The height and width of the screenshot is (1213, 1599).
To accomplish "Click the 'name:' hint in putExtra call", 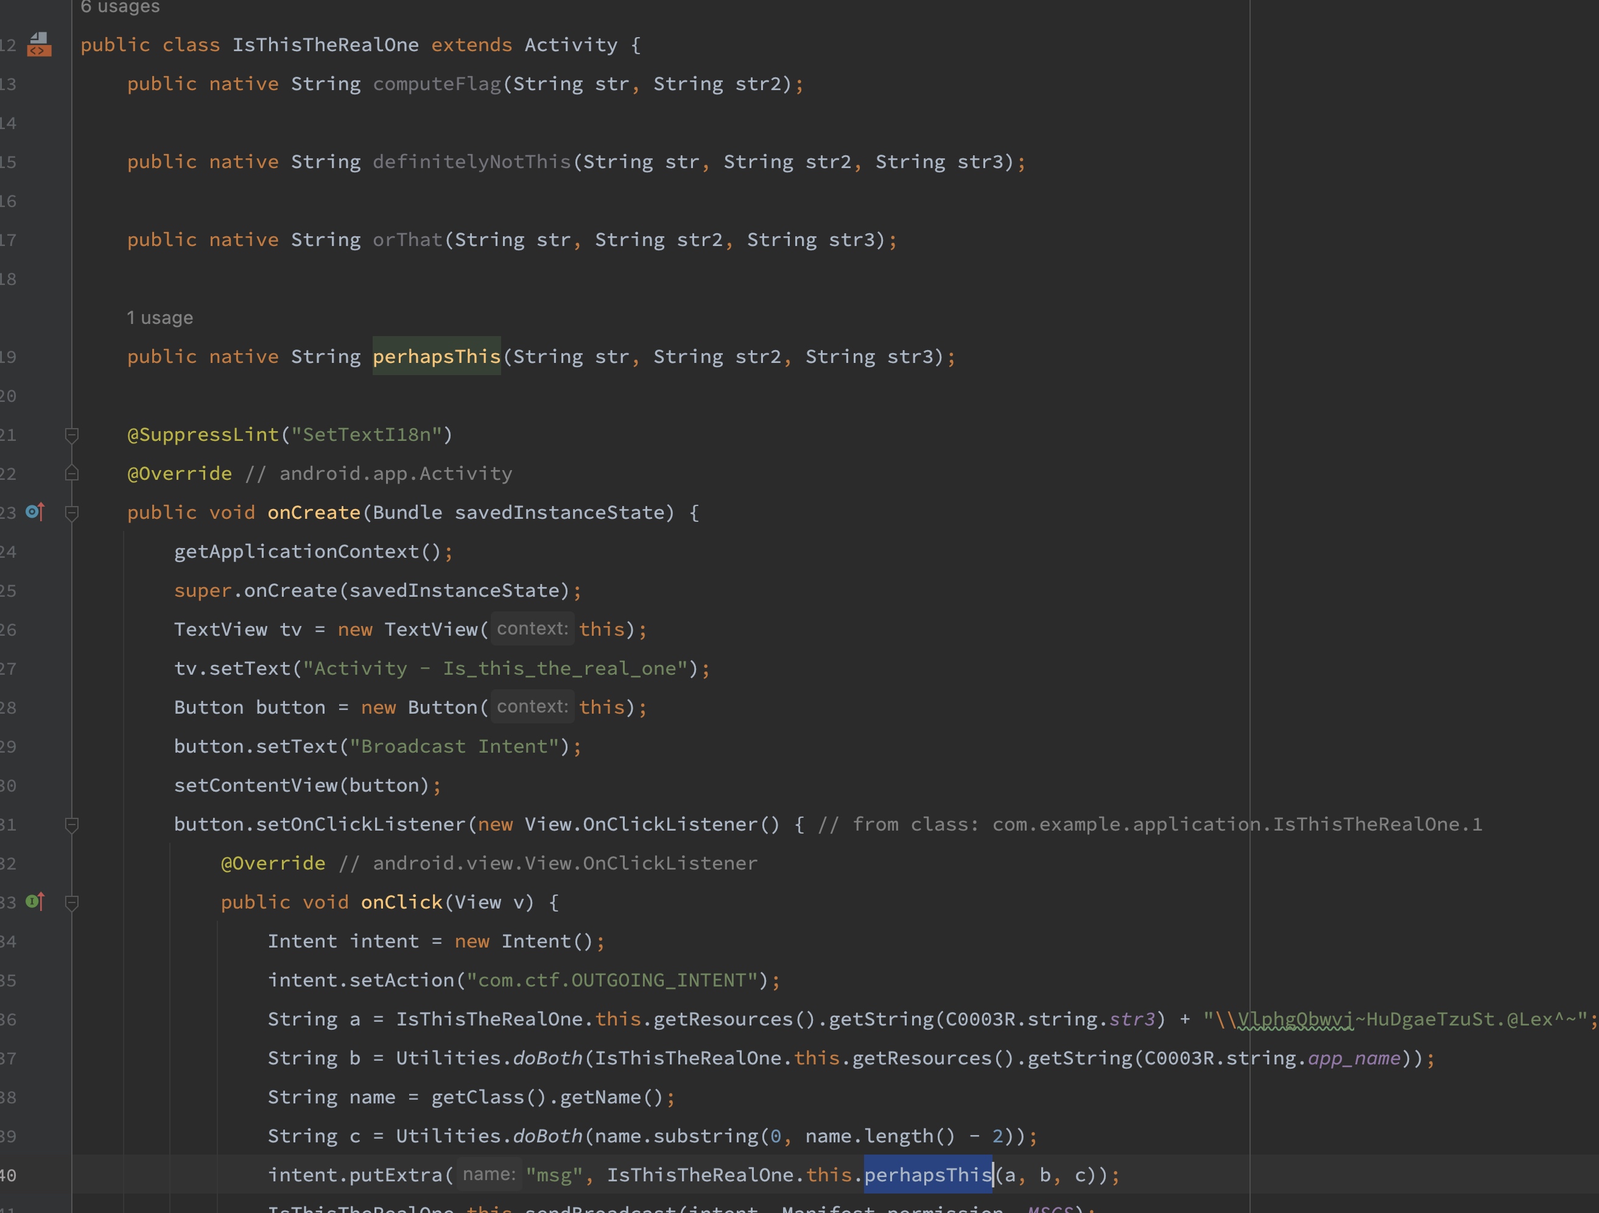I will 489,1174.
